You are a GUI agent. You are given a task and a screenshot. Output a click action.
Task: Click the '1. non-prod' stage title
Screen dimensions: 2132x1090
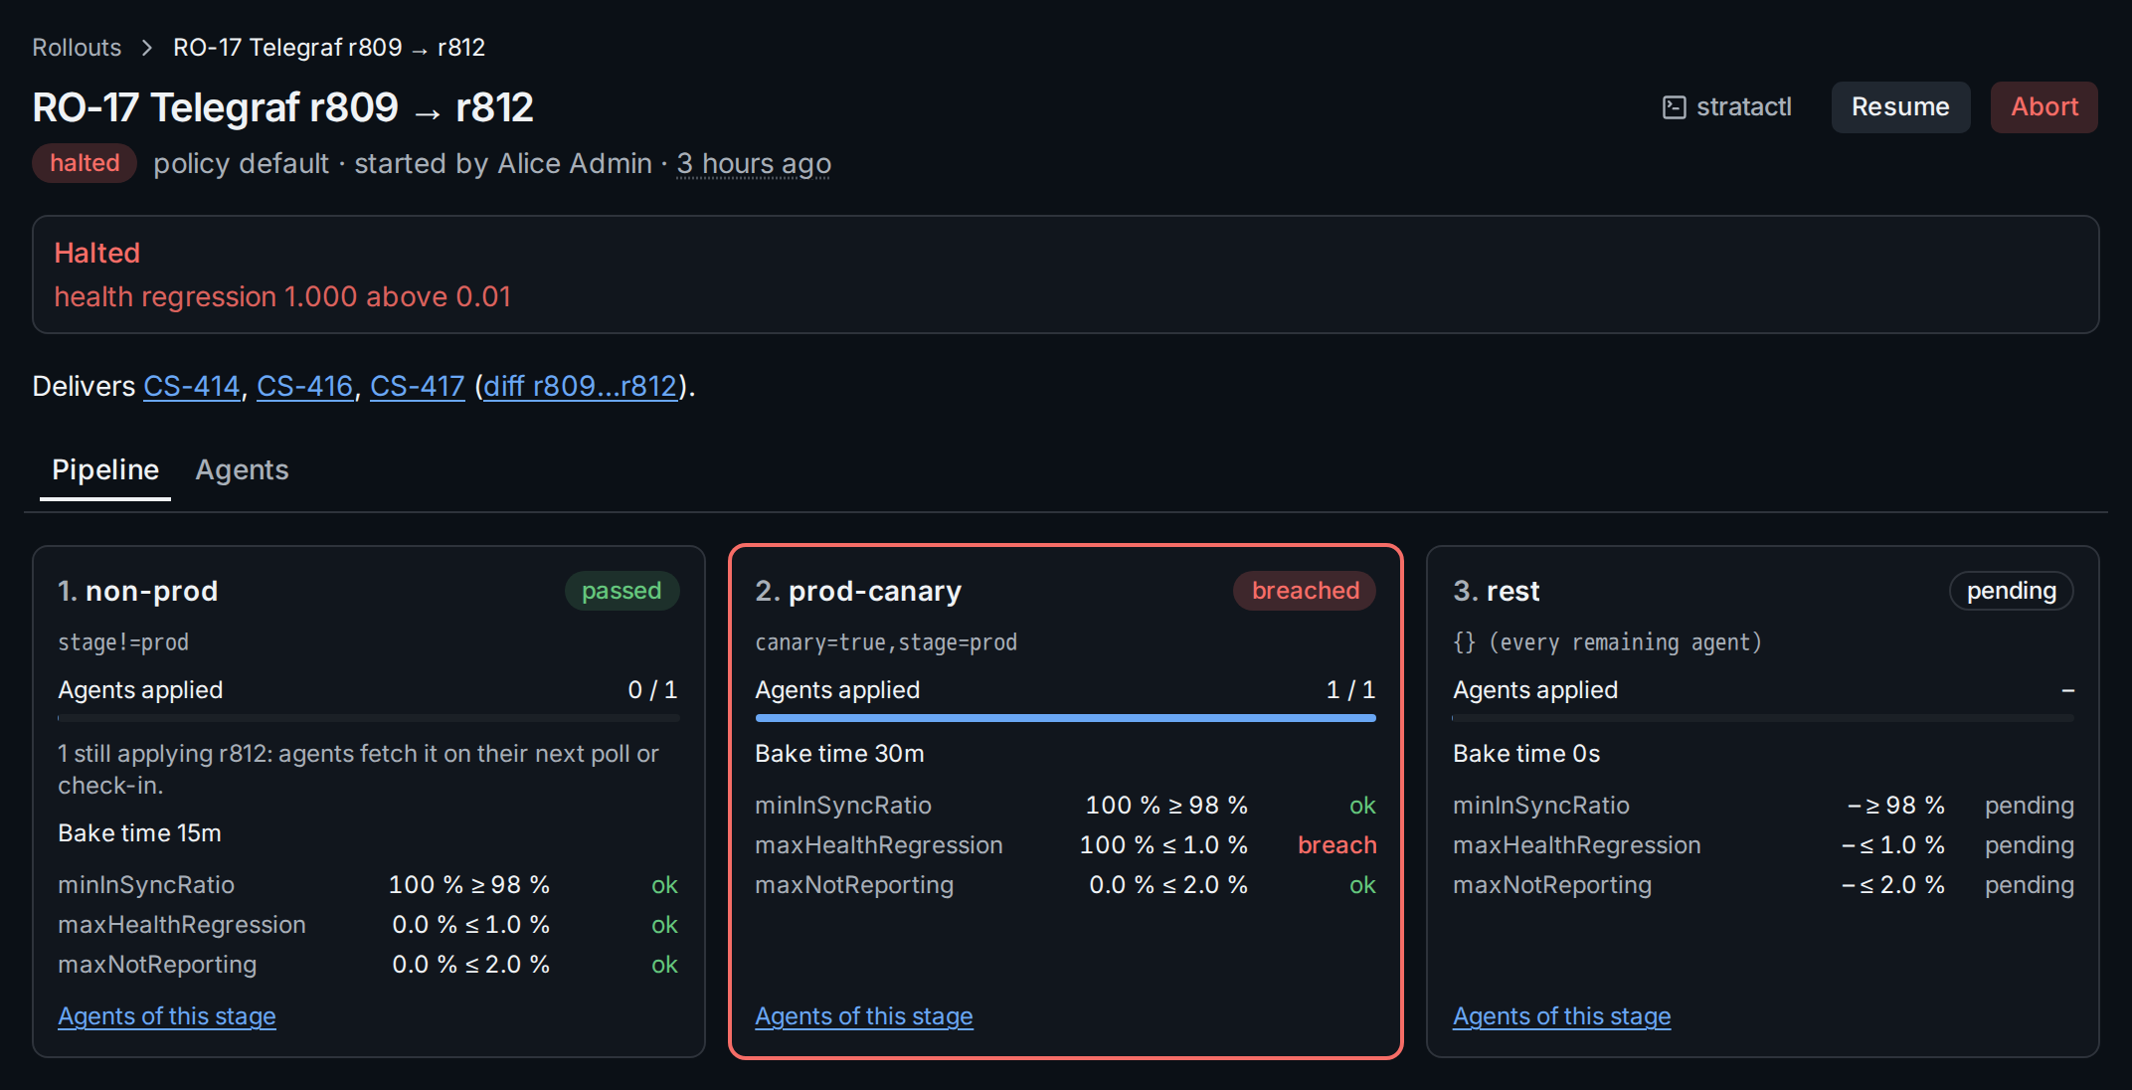point(138,592)
